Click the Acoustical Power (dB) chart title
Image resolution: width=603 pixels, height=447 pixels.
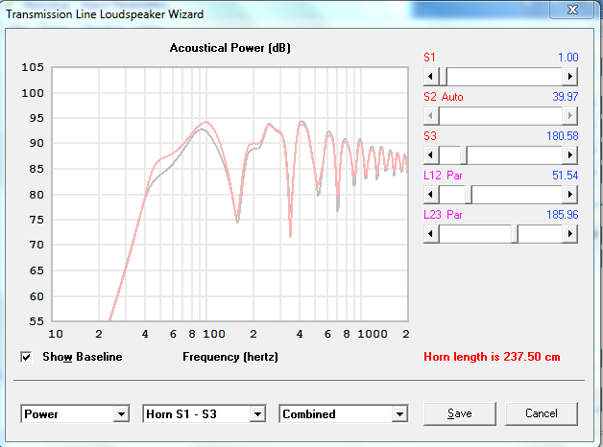[x=230, y=48]
